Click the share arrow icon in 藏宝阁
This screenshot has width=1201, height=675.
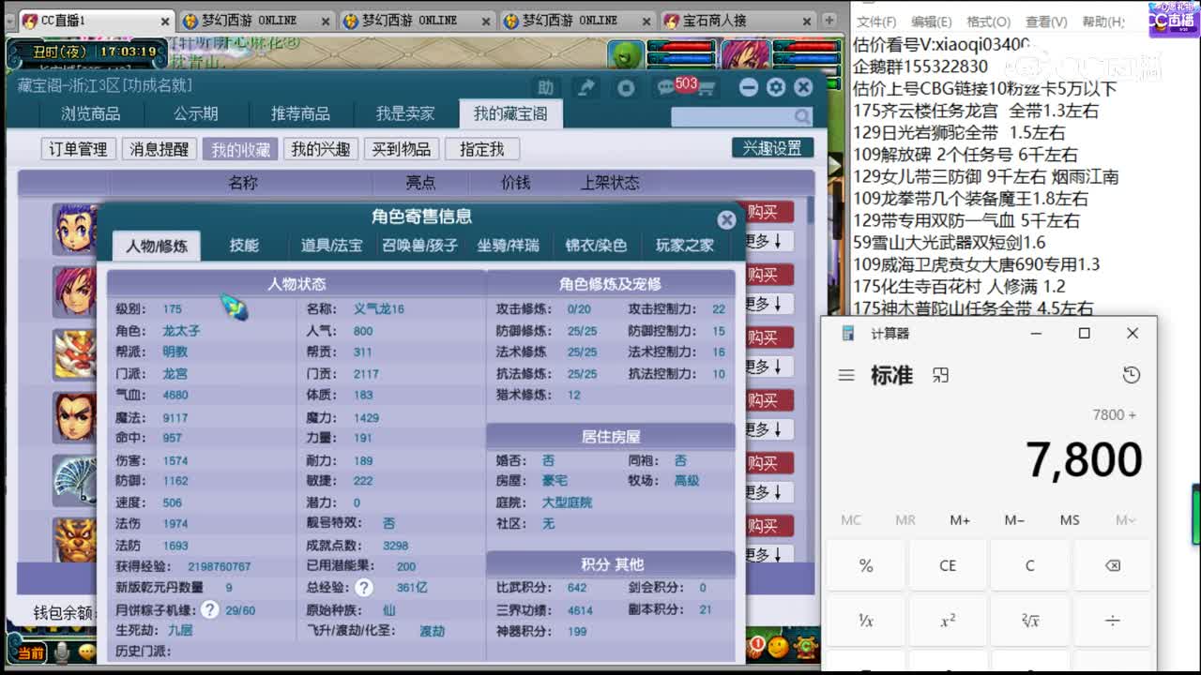point(585,86)
